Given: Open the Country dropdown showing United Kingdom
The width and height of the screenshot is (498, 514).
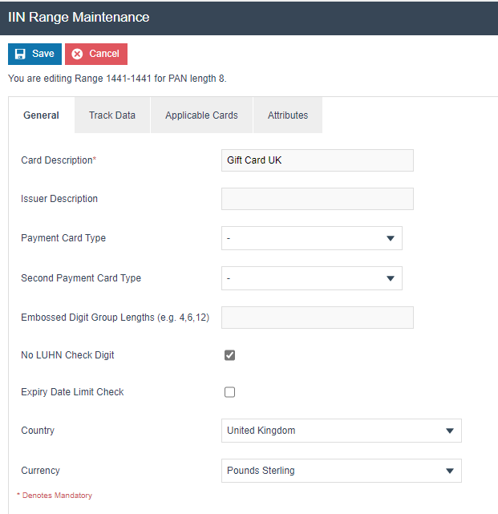Looking at the screenshot, I should point(341,431).
